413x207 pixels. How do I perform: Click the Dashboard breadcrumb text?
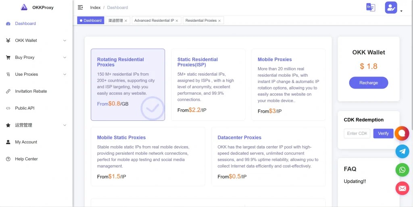(117, 8)
